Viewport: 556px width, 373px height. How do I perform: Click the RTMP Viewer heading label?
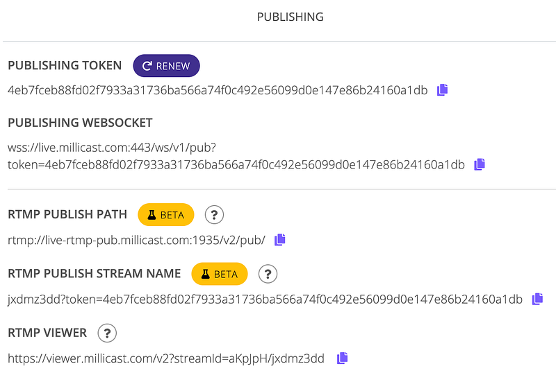pyautogui.click(x=47, y=333)
